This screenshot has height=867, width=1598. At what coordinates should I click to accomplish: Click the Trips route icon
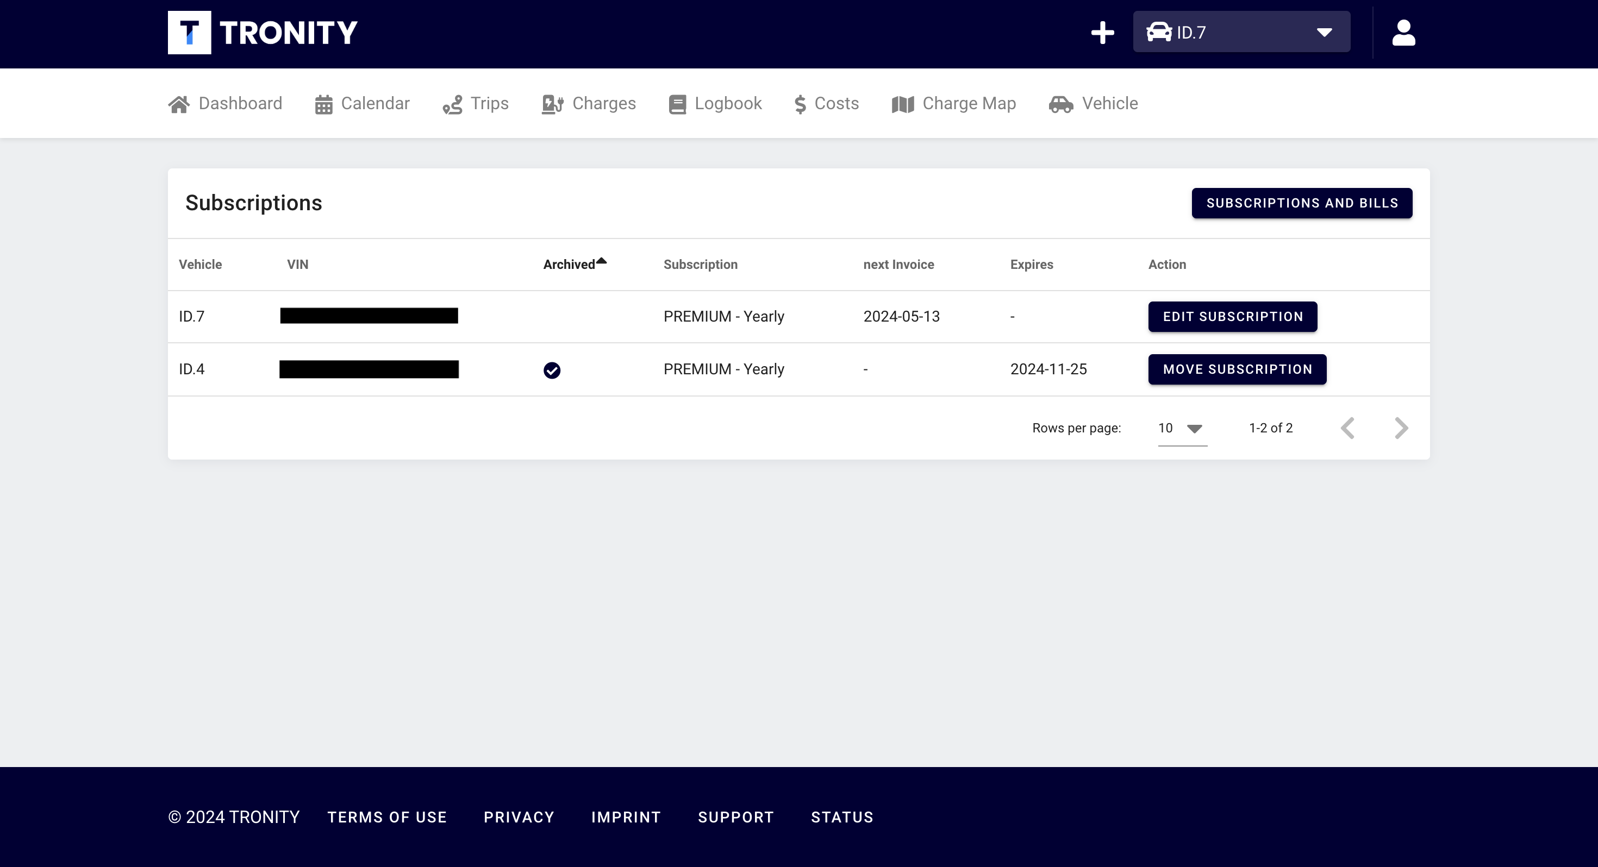coord(453,104)
